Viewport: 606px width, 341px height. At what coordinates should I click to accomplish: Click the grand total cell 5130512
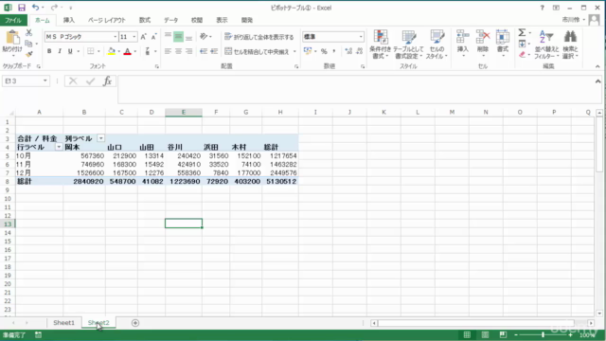click(280, 181)
